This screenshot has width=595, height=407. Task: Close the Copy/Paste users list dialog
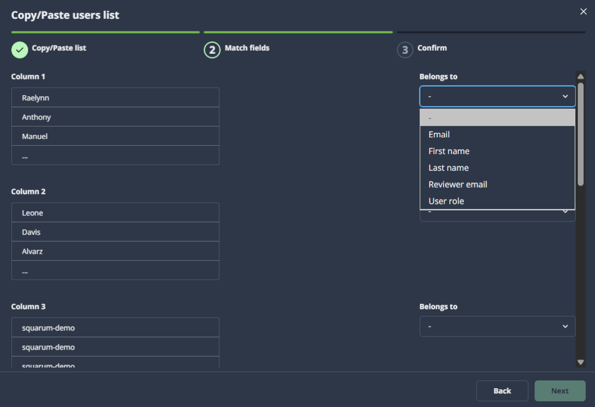(583, 11)
